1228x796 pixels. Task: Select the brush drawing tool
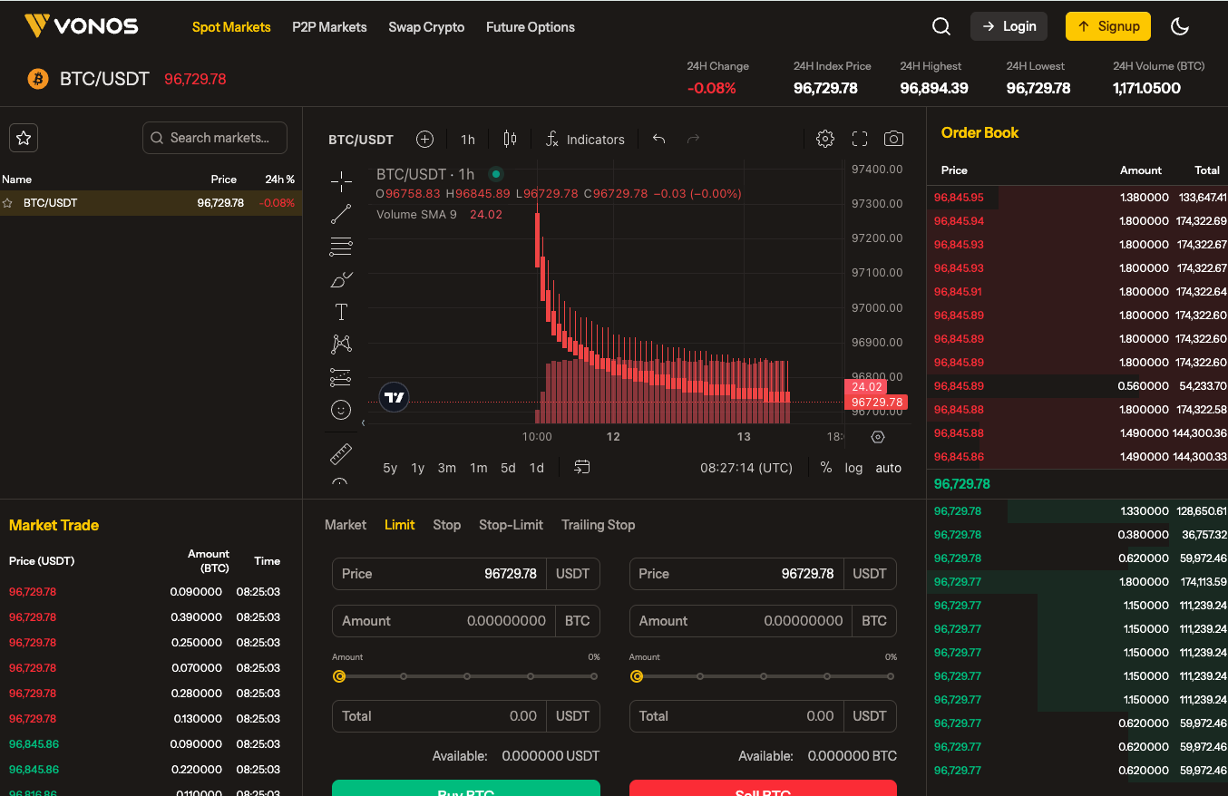tap(341, 279)
